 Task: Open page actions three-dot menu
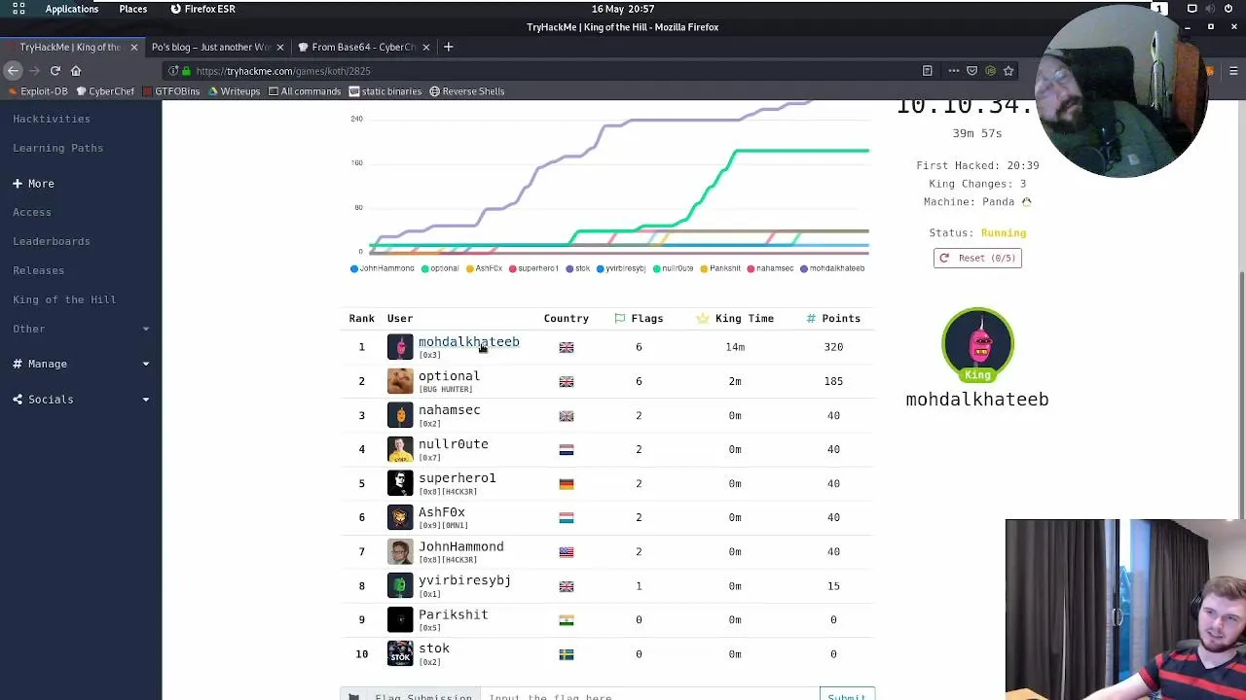(953, 70)
